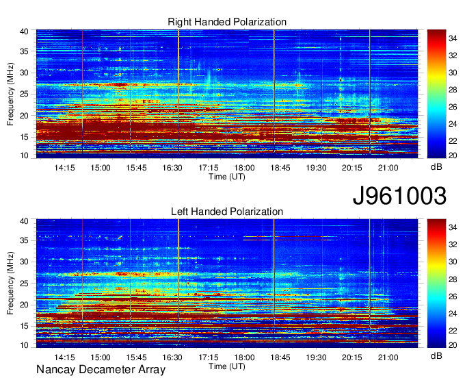Select the 18:45 time tick of the left-handed plot

coord(280,357)
